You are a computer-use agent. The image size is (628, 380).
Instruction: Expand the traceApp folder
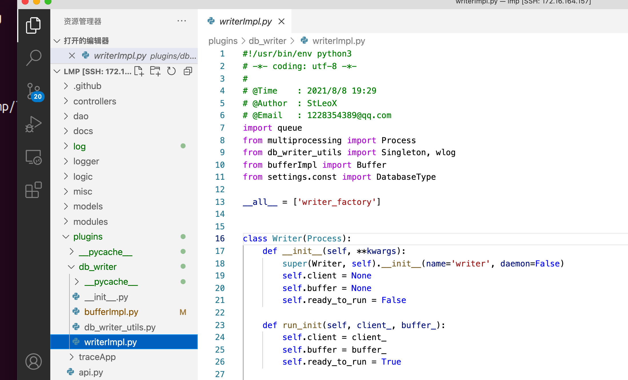[97, 357]
